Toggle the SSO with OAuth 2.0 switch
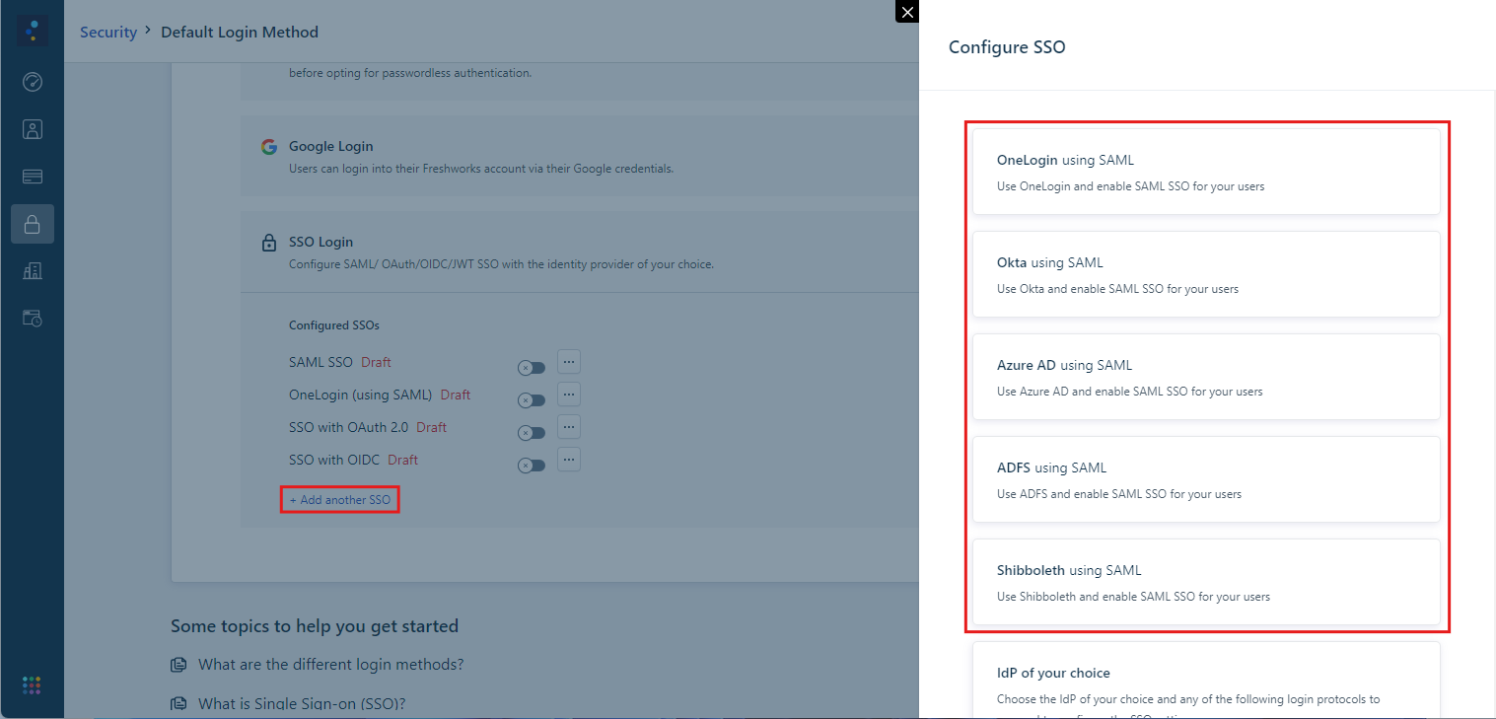The height and width of the screenshot is (719, 1496). (532, 433)
